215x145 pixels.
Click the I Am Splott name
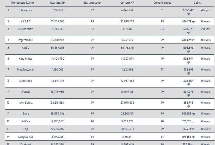(x=26, y=103)
